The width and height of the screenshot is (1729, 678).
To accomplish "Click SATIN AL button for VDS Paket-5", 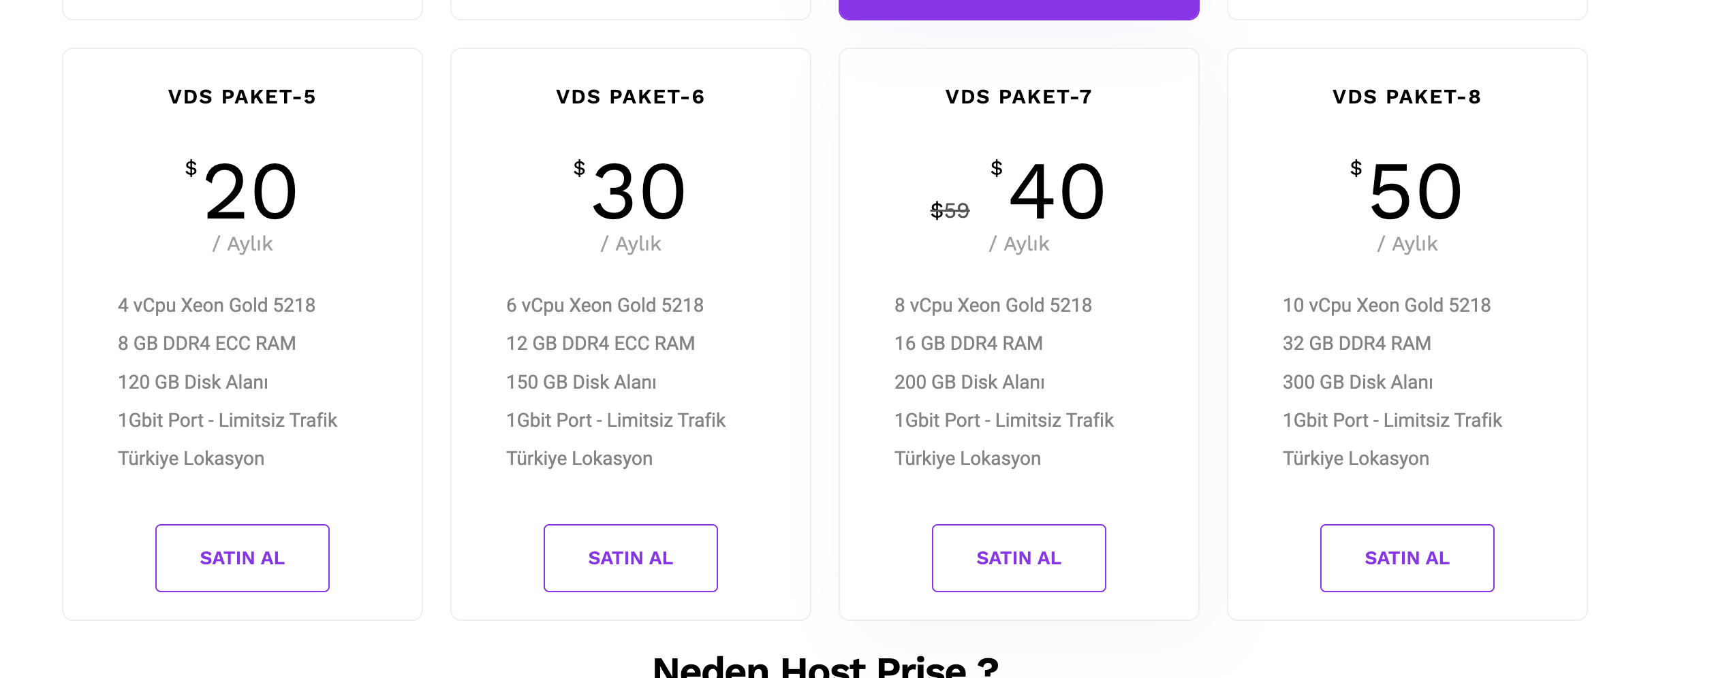I will (242, 558).
